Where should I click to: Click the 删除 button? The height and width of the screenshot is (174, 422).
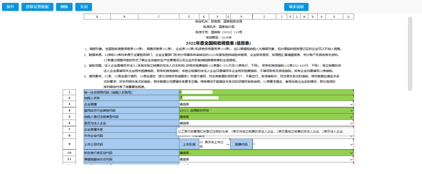click(x=64, y=7)
